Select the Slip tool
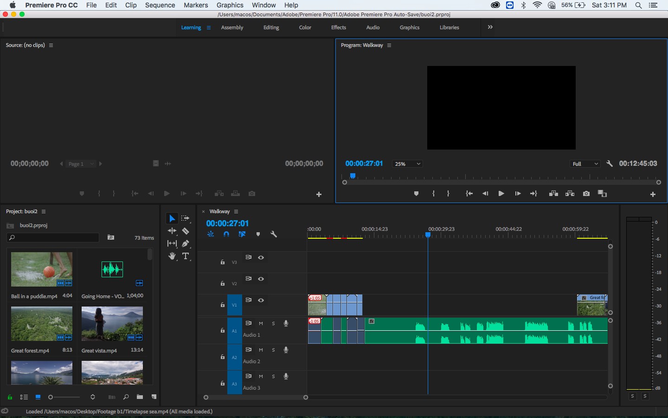Image resolution: width=668 pixels, height=418 pixels. [x=172, y=243]
